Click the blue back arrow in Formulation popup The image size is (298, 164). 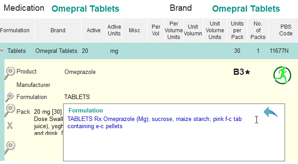tap(271, 112)
